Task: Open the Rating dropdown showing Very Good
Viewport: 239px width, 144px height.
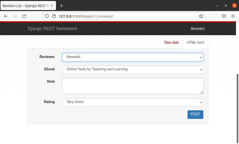Action: (x=133, y=102)
